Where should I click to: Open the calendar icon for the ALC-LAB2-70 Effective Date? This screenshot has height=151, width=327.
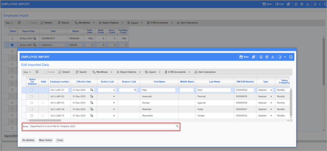tap(91, 116)
